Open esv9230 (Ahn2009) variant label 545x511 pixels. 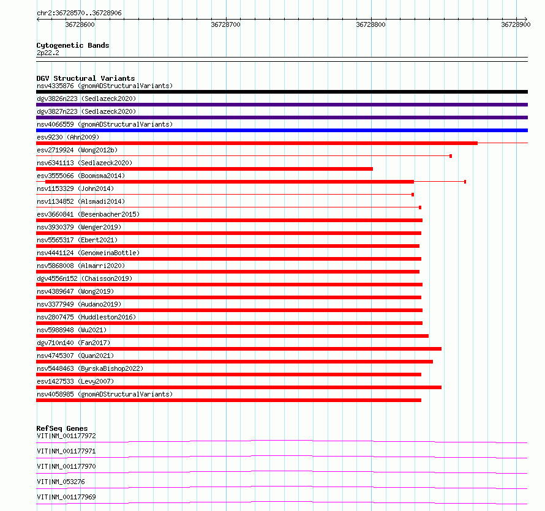(68, 137)
